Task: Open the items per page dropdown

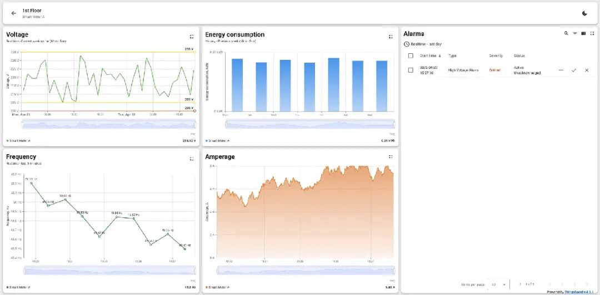Action: click(x=498, y=284)
